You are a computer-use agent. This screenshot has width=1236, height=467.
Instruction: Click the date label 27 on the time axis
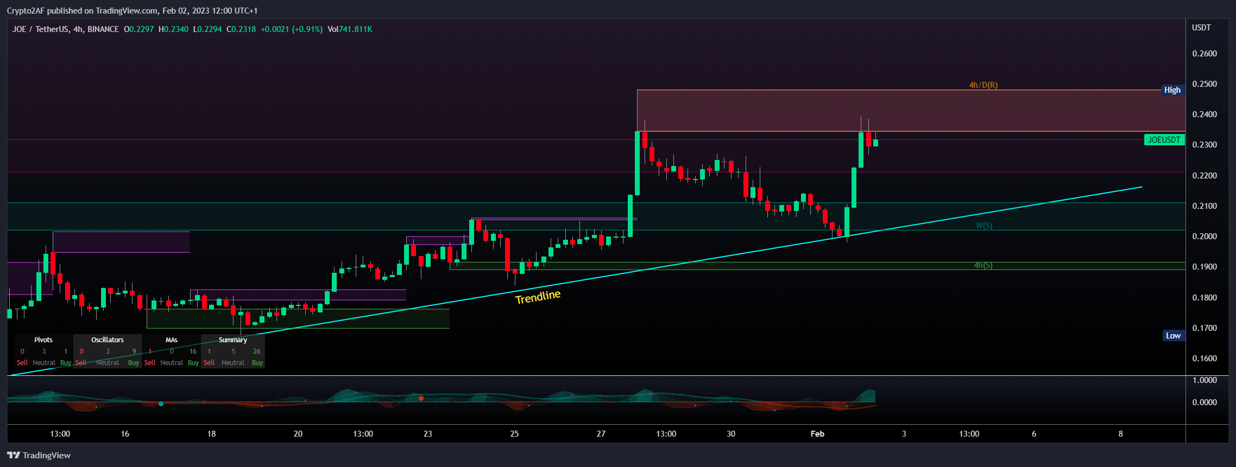601,434
